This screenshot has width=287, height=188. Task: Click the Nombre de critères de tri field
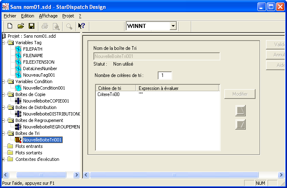(165, 76)
